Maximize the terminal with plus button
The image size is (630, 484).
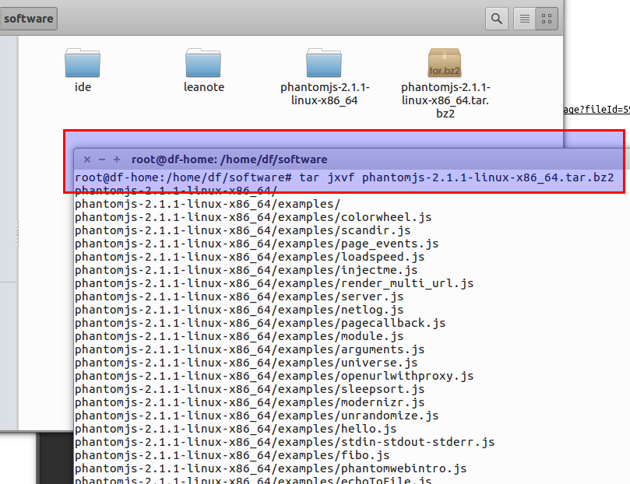pos(117,160)
